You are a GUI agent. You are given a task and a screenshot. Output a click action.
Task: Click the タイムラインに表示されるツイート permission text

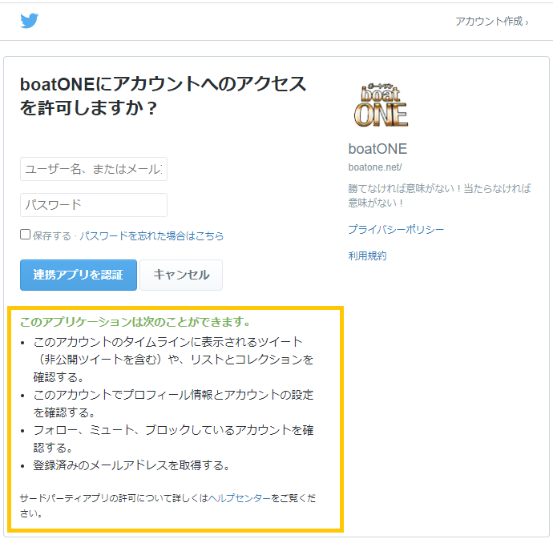[x=174, y=360]
